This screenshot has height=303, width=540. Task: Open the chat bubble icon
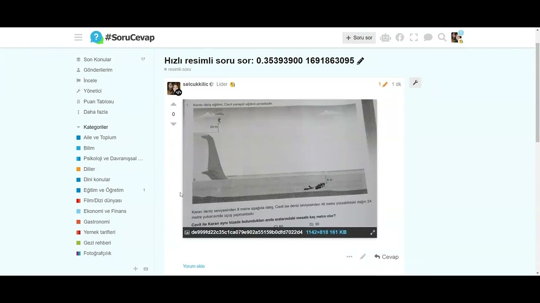point(428,37)
